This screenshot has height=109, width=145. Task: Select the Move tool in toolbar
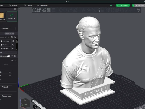(61, 10)
